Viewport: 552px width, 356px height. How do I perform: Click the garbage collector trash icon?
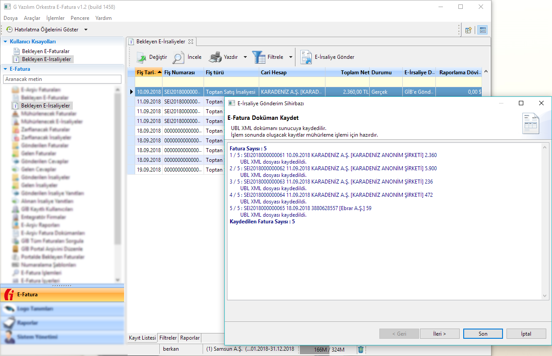(x=361, y=349)
